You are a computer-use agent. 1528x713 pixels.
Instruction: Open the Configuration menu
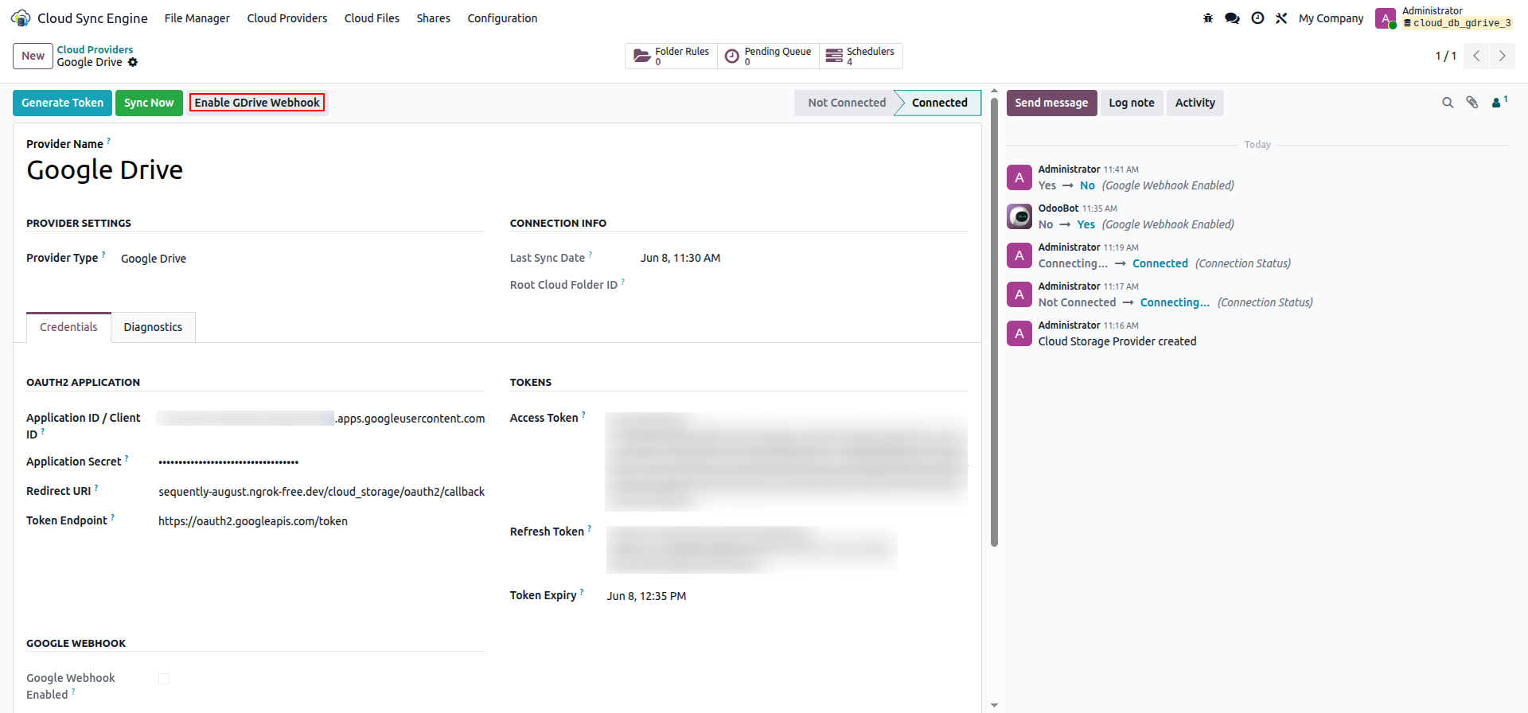click(x=502, y=18)
